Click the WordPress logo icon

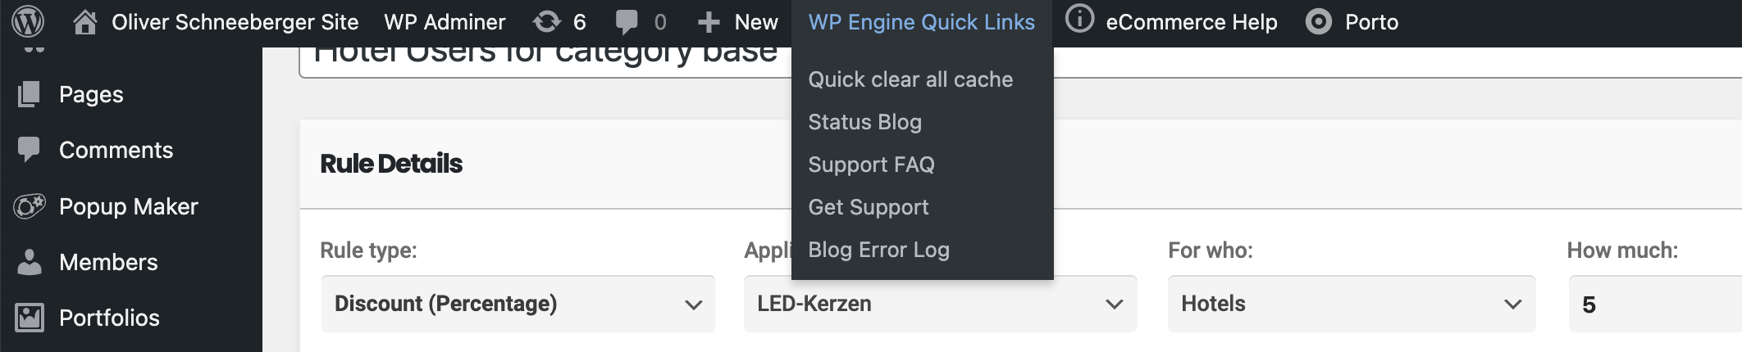28,22
